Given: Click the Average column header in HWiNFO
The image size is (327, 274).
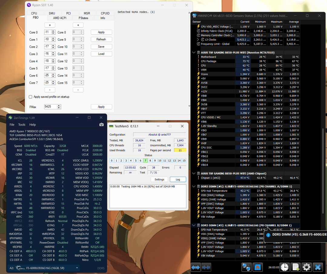Looking at the screenshot, I should point(294,22).
